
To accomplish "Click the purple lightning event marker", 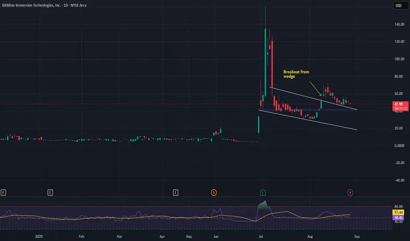I will tap(350, 192).
